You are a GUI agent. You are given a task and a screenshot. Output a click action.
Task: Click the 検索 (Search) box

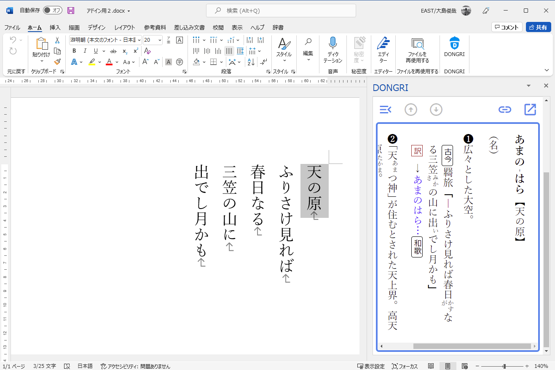click(280, 10)
